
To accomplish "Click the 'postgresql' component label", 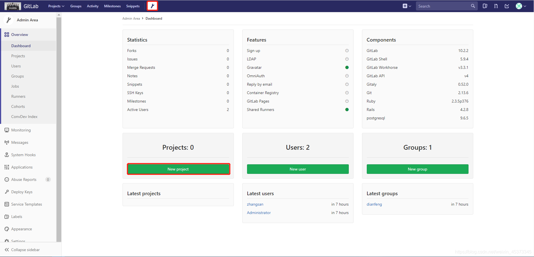I will pos(376,118).
